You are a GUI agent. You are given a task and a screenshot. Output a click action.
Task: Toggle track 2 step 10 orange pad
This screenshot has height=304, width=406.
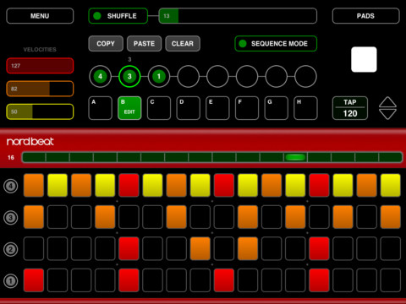click(248, 248)
